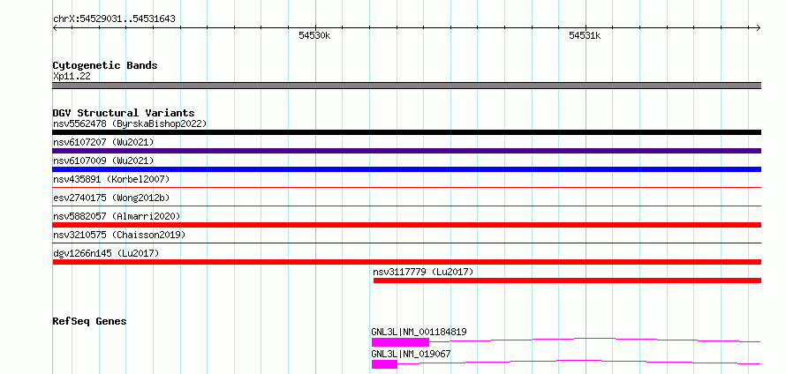
Task: Select the gray Xp11.22 cytogenetic band bar
Action: click(406, 86)
